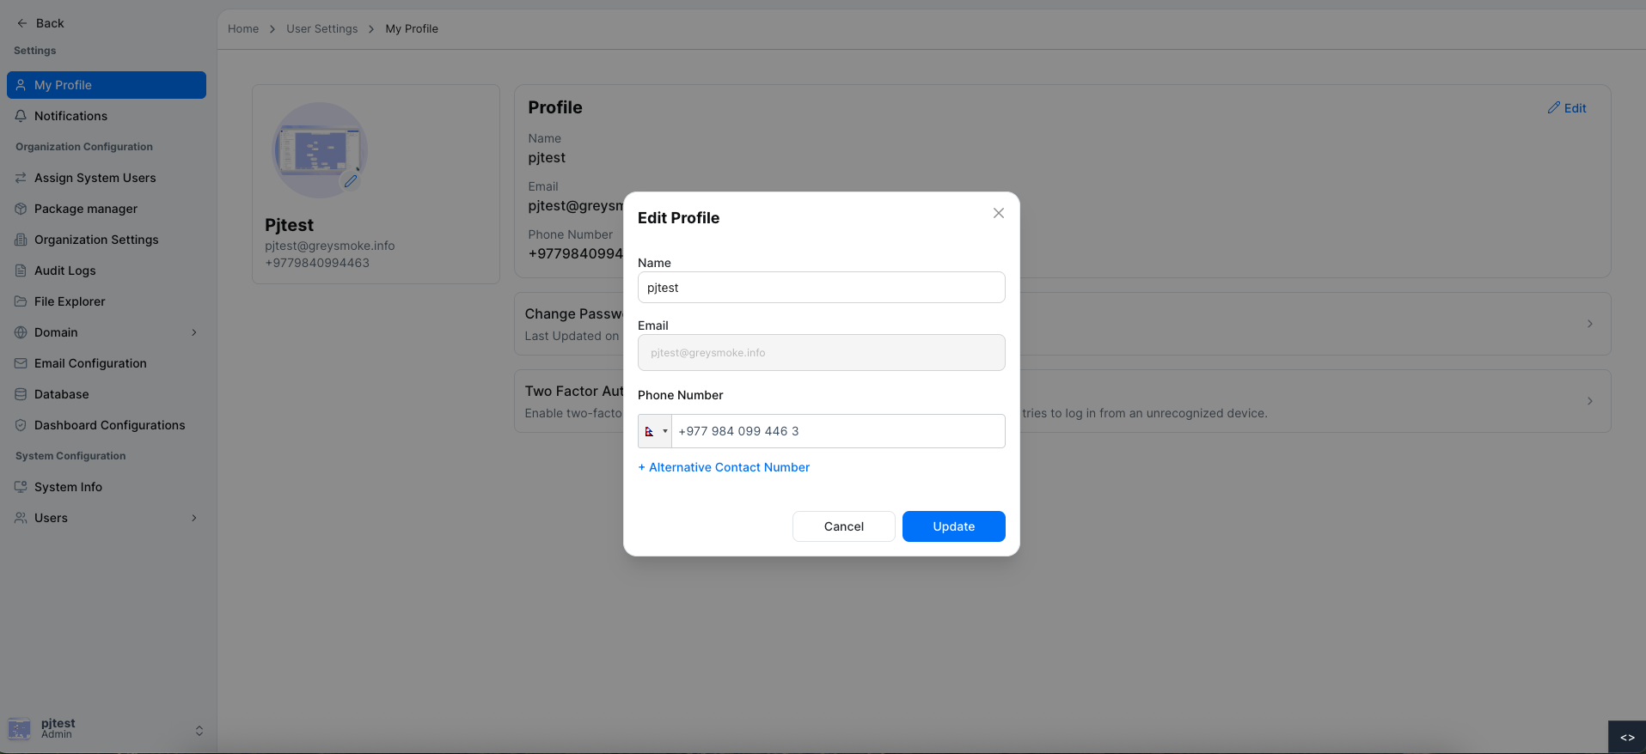Click the Email Configuration envelope icon
Viewport: 1646px width, 754px height.
[x=21, y=363]
